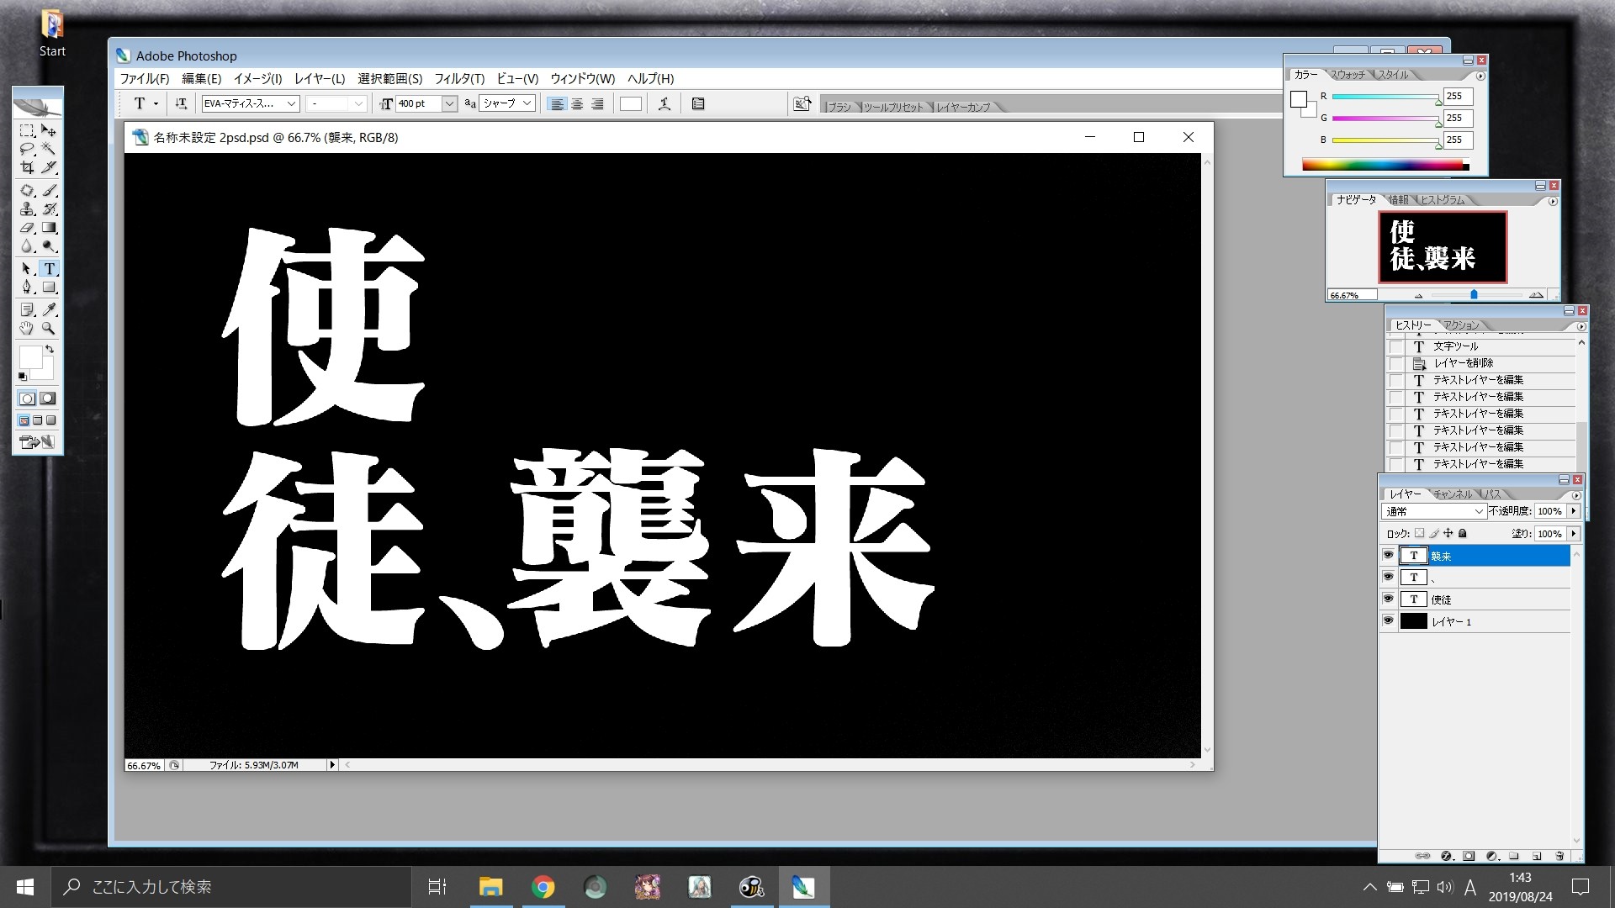Switch to Quick Mask mode
The image size is (1615, 908).
click(x=48, y=399)
